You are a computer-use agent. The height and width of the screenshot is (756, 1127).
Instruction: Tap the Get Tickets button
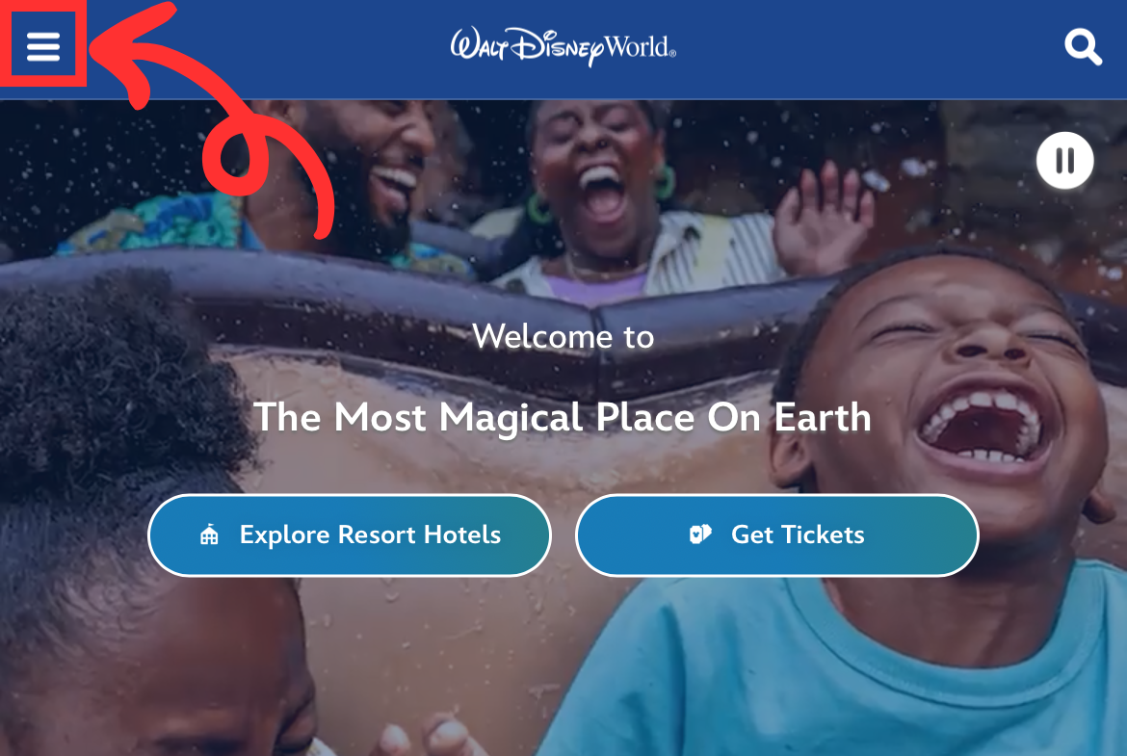[x=777, y=535]
